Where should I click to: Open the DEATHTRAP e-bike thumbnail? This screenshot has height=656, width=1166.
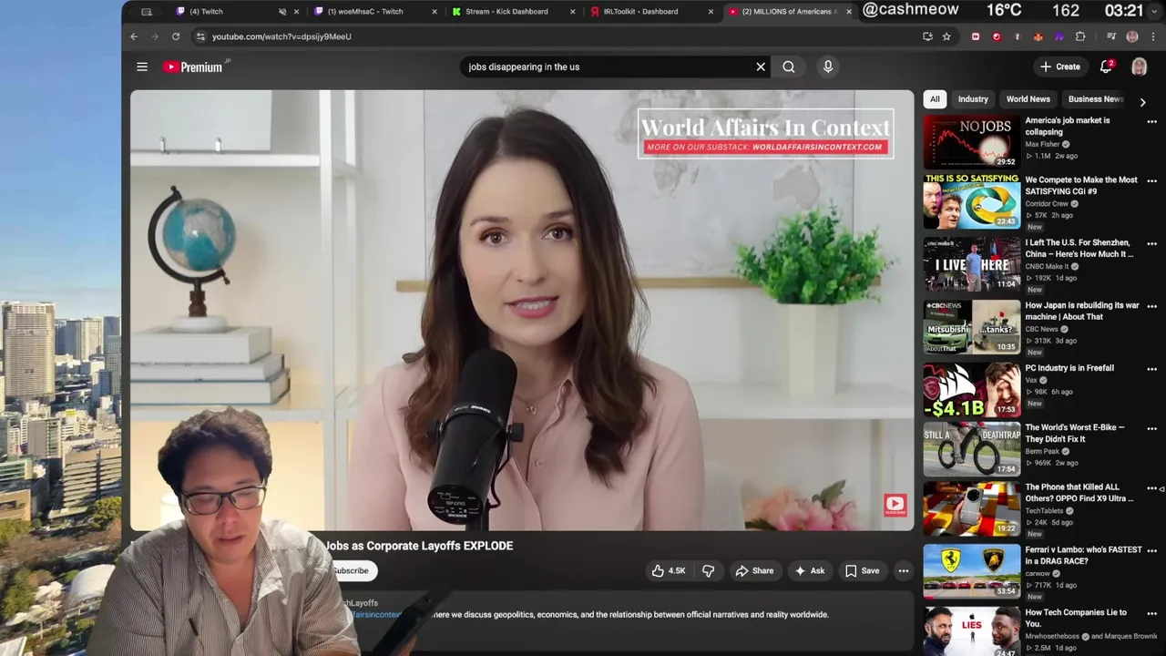972,449
